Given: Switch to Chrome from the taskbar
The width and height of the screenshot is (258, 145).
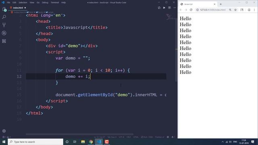Looking at the screenshot, I should point(91,142).
